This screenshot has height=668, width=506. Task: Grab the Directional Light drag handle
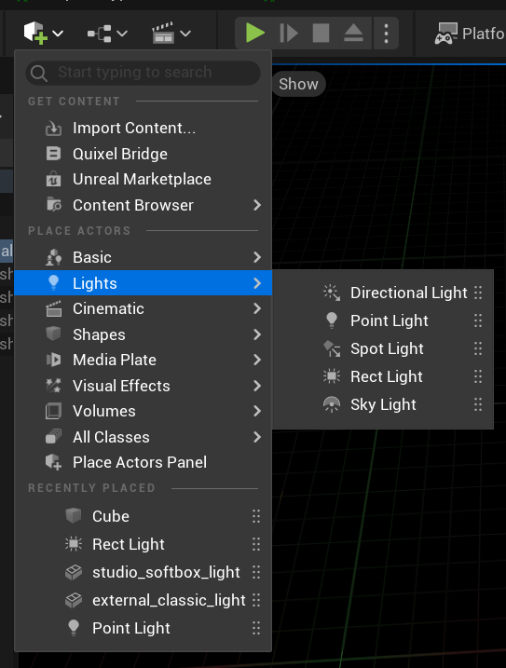tap(478, 293)
